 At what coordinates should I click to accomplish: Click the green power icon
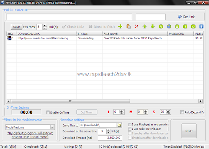(193, 26)
